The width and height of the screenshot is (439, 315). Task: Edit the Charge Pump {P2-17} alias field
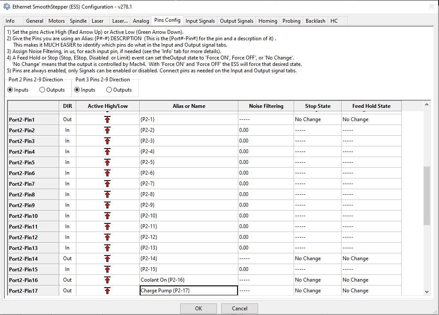pos(189,291)
